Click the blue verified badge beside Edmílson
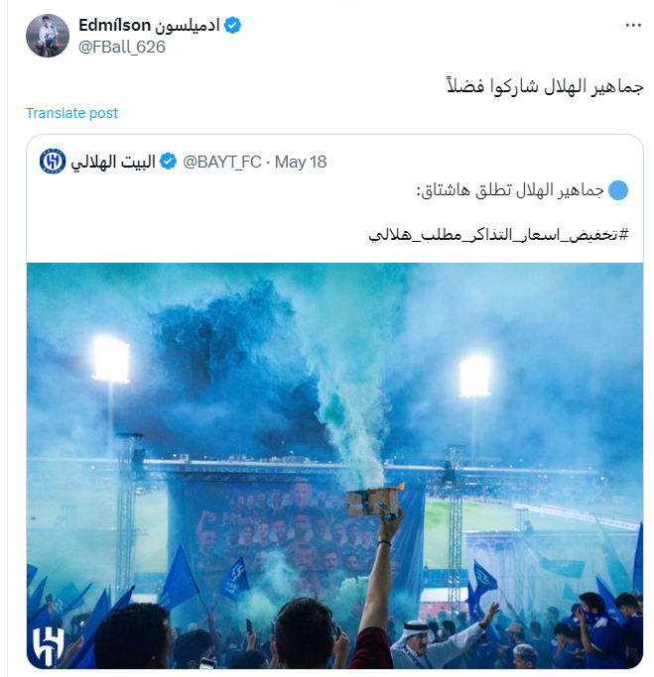Image resolution: width=654 pixels, height=677 pixels. [232, 25]
